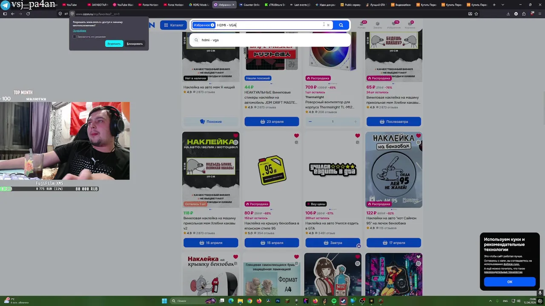Screen dimensions: 545x306
Task: Add to cart with 23 апреля button
Action: [272, 122]
